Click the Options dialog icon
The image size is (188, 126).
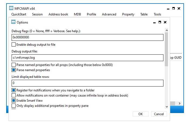13,22
